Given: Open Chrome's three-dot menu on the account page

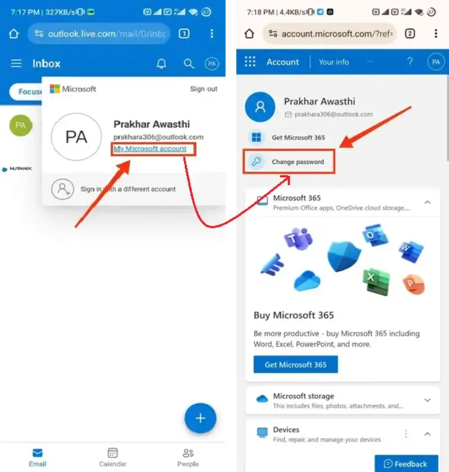Looking at the screenshot, I should coord(436,34).
